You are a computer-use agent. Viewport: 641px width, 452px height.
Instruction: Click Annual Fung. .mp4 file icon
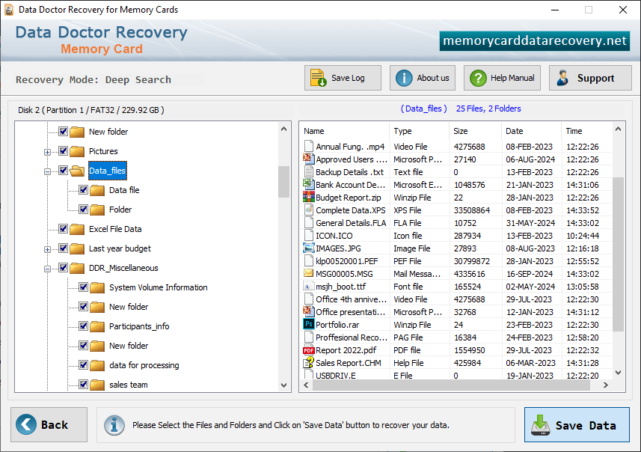[309, 146]
